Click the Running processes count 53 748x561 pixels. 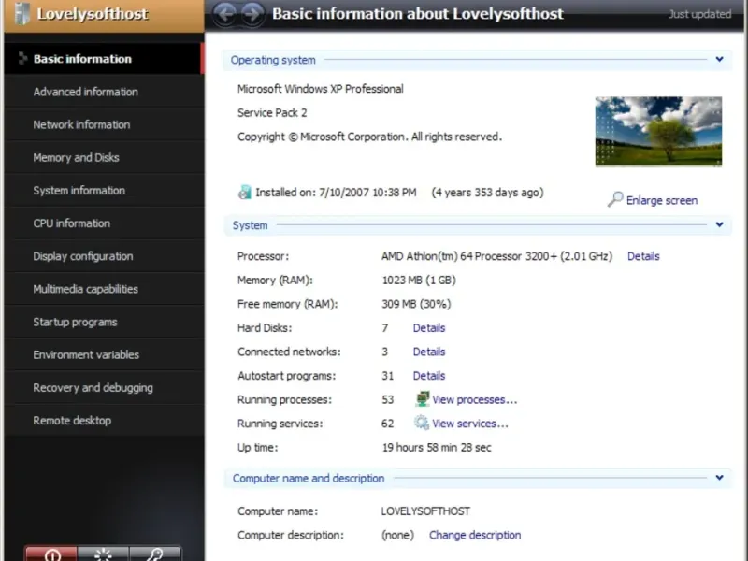387,399
